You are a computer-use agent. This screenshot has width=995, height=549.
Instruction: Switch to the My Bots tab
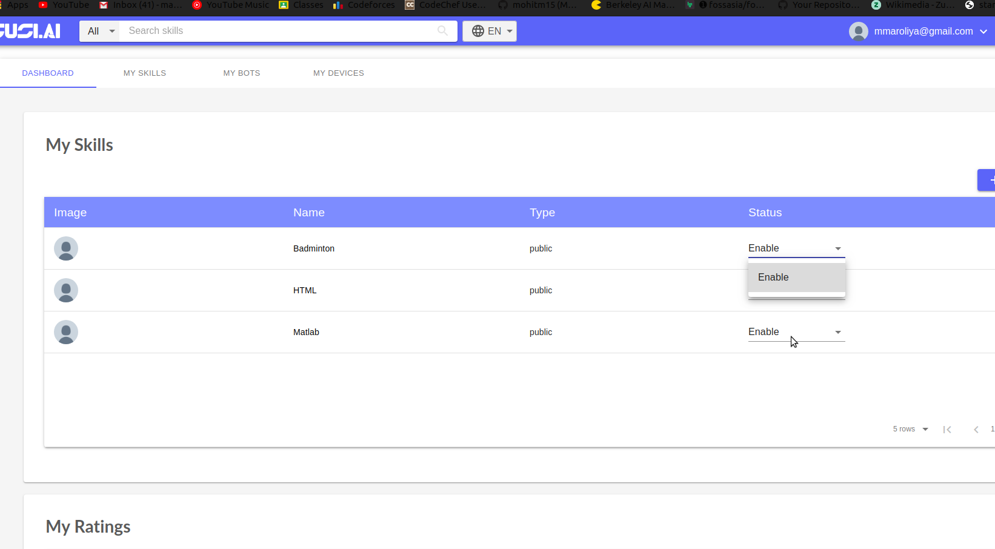click(x=241, y=73)
